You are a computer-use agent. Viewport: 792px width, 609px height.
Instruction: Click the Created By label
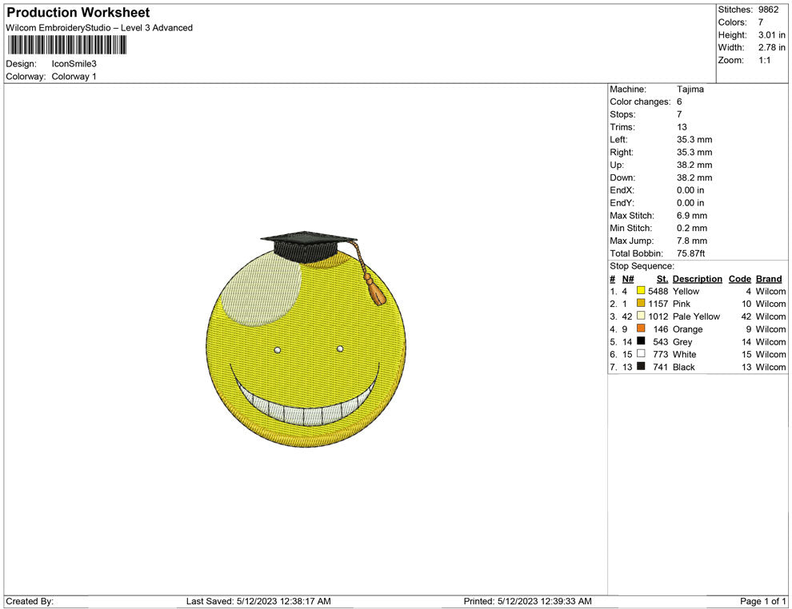pos(30,602)
